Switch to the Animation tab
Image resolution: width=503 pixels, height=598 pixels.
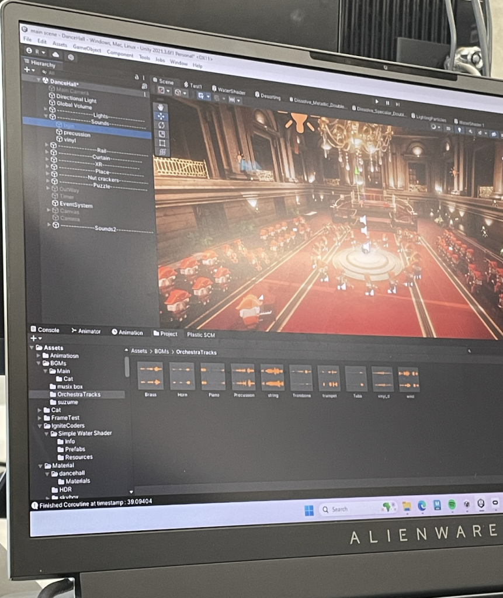(x=127, y=332)
